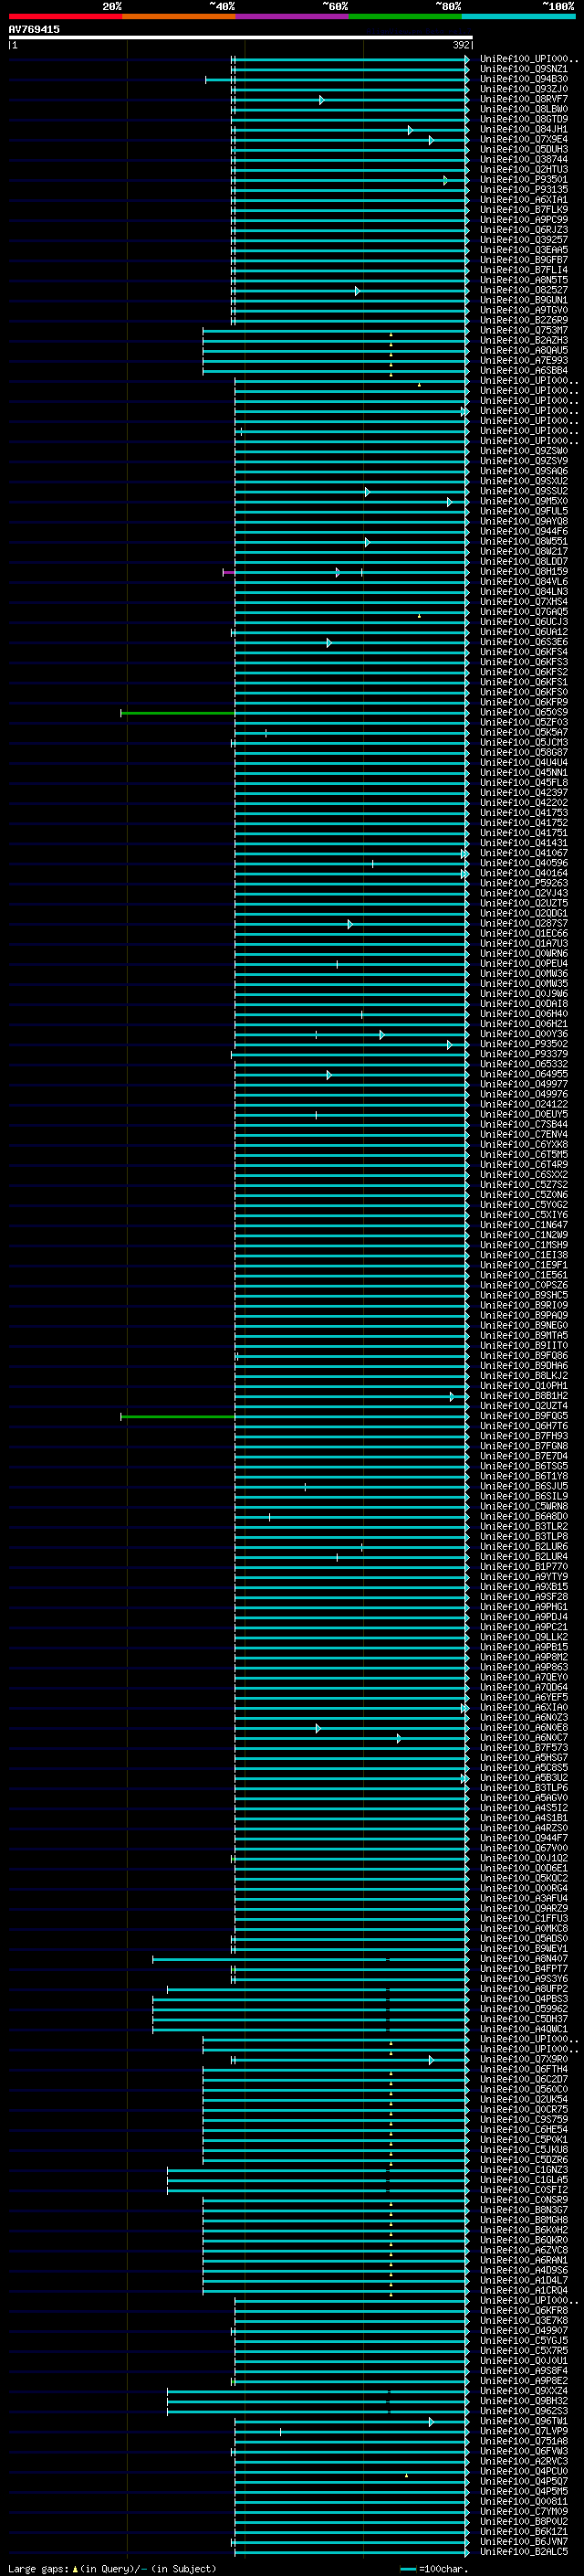The width and height of the screenshot is (584, 2576).
Task: Open hit UniRef100_Q93ZJ0
Action: [x=523, y=89]
